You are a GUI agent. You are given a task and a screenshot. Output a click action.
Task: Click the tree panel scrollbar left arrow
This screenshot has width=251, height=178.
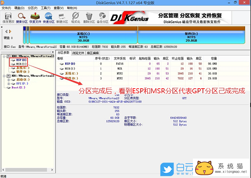point(3,170)
